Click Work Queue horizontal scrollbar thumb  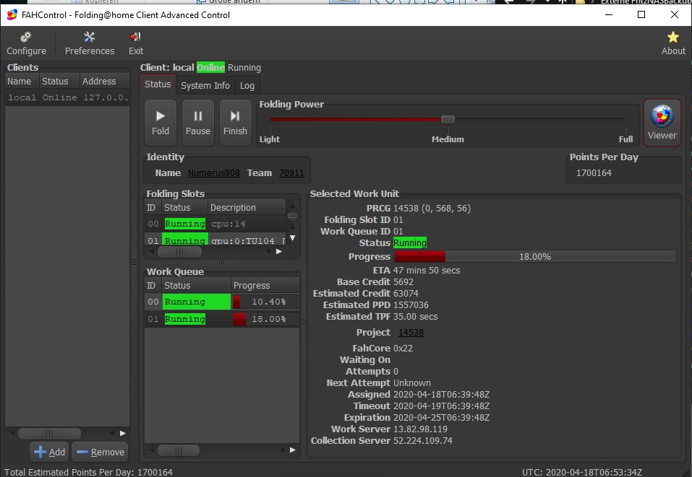click(x=179, y=450)
